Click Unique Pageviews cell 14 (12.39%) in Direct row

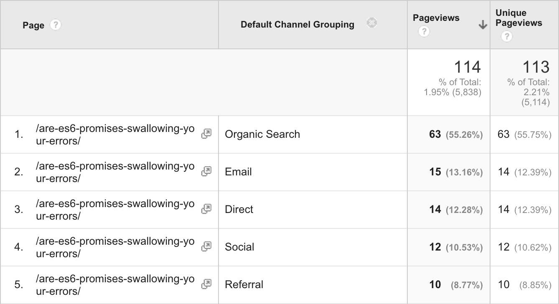click(525, 210)
